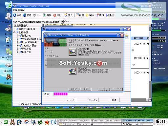Click the 网络 network toolbar icon
This screenshot has width=168, height=126.
tap(97, 15)
